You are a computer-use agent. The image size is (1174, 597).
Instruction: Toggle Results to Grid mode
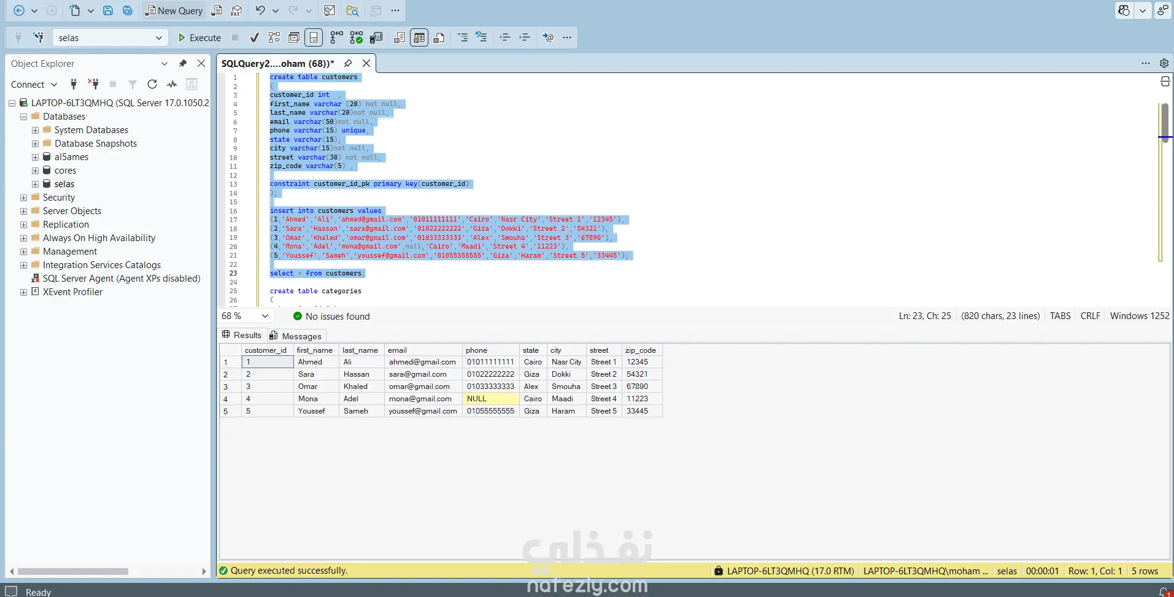click(419, 38)
